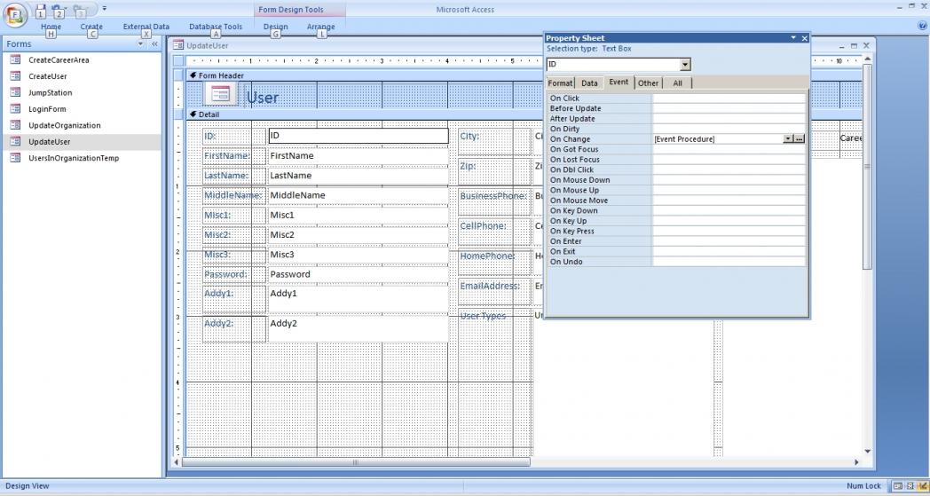The width and height of the screenshot is (930, 496).
Task: Click the vertical scrollbar down arrow
Action: click(x=867, y=452)
